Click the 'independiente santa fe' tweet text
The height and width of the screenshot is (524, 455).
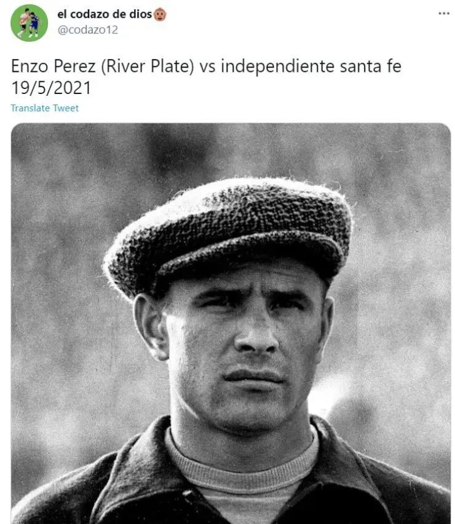tap(311, 66)
